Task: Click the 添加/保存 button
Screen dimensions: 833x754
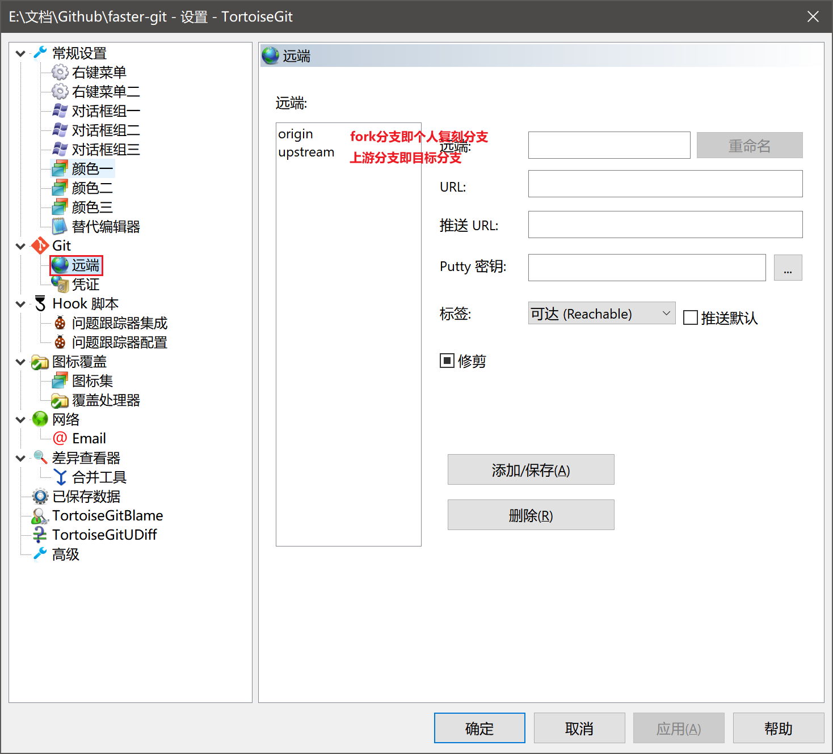Action: click(531, 470)
